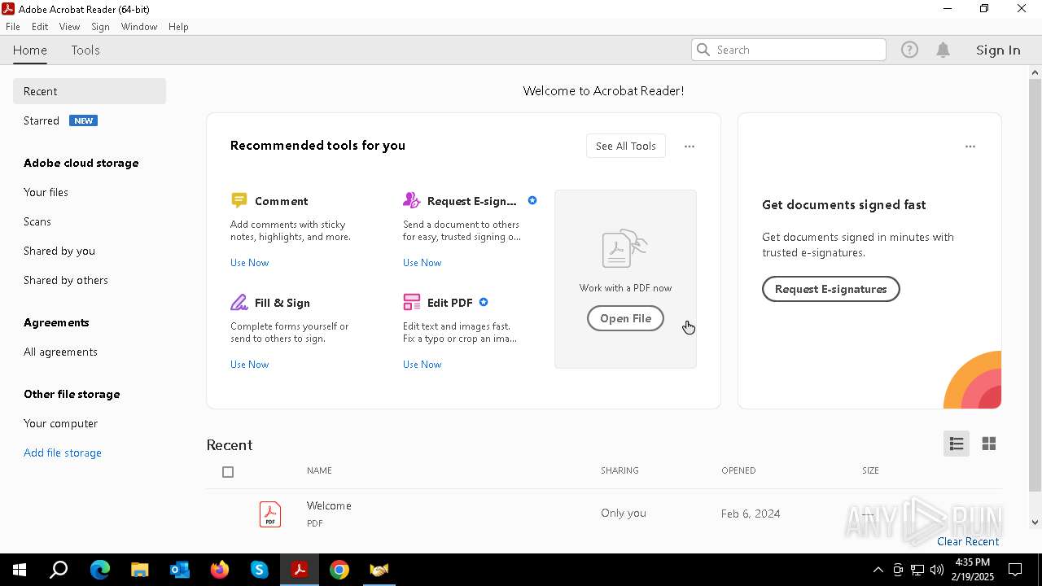Screen dimensions: 1042x586
Task: Open network settings tray icon
Action: (x=917, y=570)
